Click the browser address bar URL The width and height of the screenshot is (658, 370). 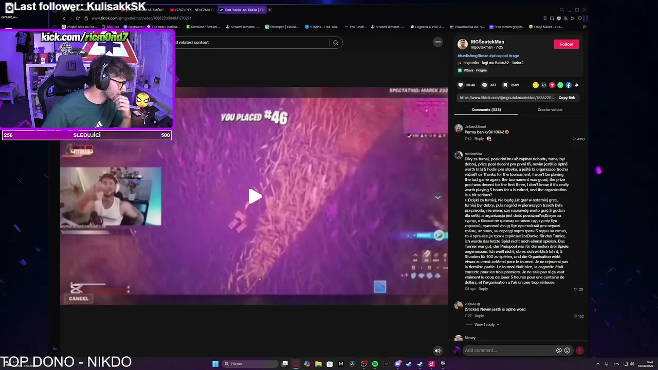(141, 18)
